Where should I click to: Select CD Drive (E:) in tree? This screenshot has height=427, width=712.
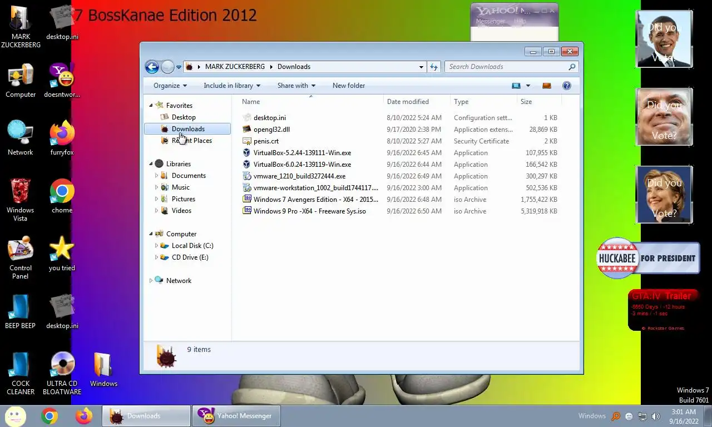tap(190, 257)
